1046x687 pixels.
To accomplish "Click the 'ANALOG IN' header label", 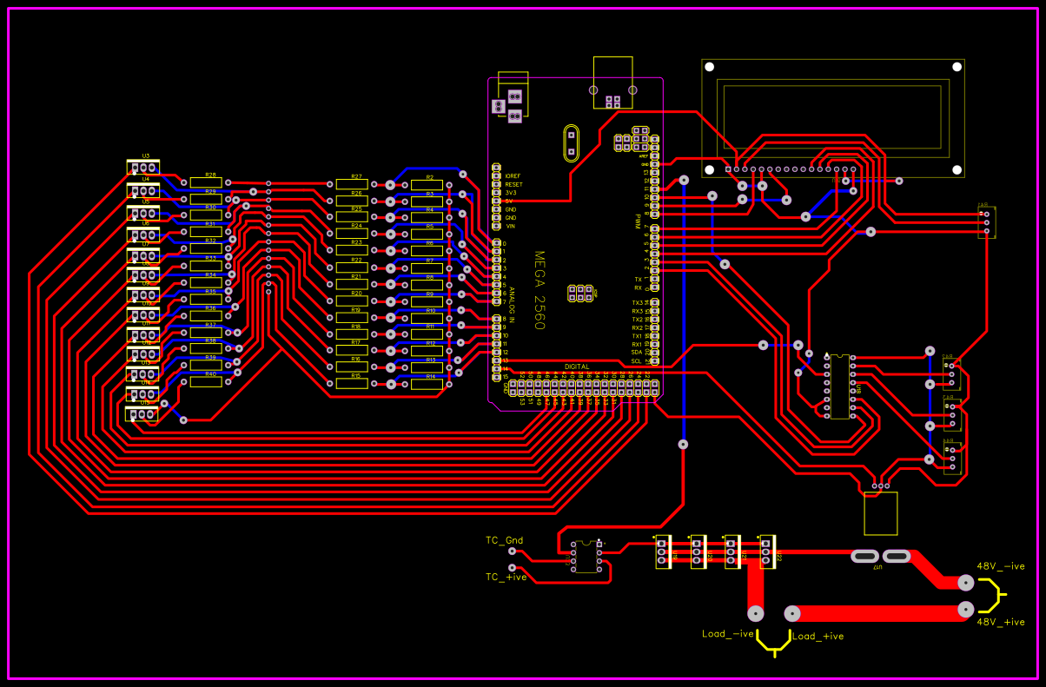I will [x=513, y=305].
